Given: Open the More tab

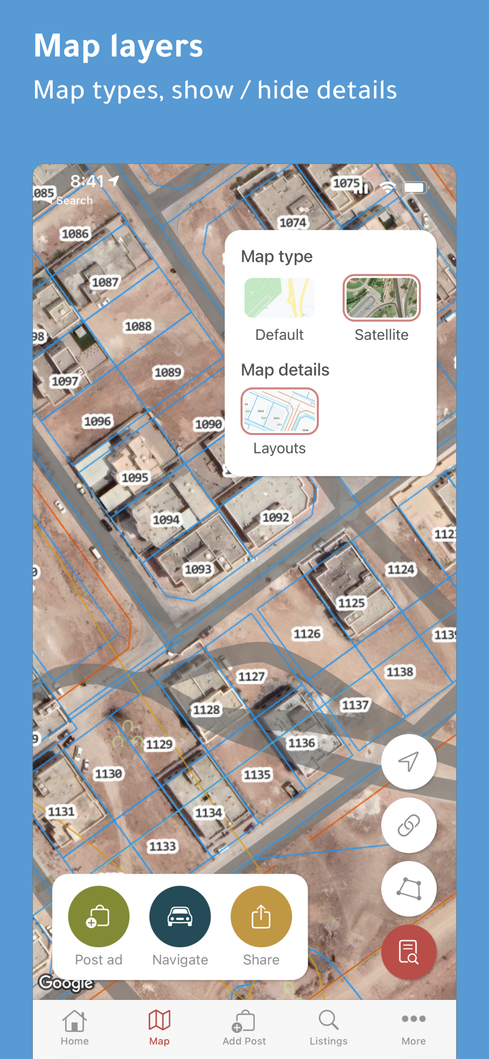Looking at the screenshot, I should [x=413, y=1028].
